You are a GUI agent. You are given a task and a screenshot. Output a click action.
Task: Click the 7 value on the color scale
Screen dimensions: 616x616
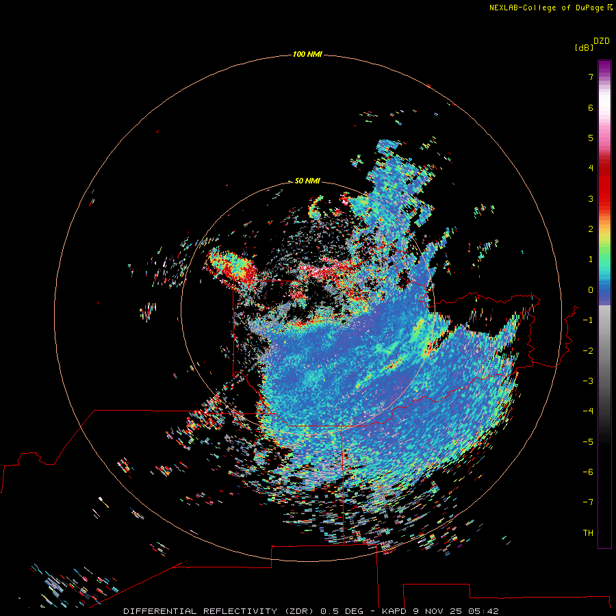click(591, 77)
